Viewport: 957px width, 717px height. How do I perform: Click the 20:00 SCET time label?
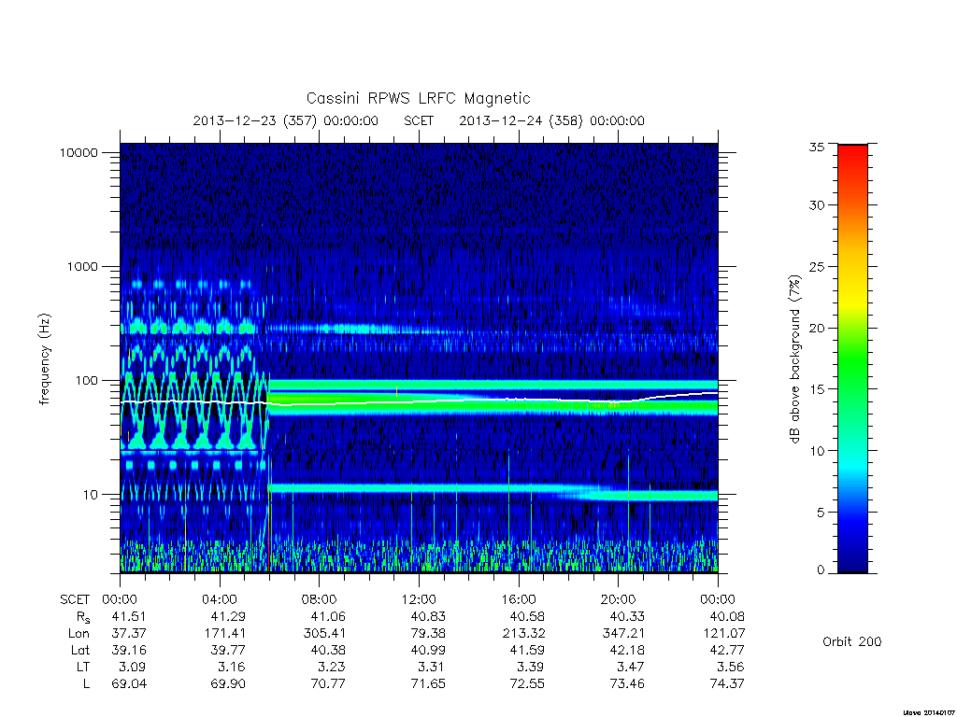coord(619,600)
